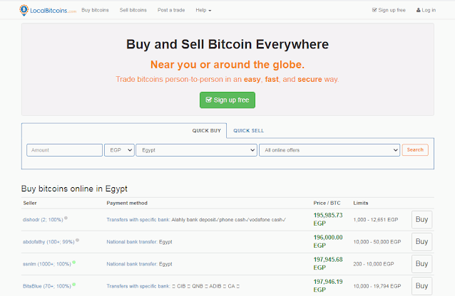The image size is (455, 296).
Task: Click limits text 1,000 - 12,651 EGP
Action: pyautogui.click(x=376, y=220)
